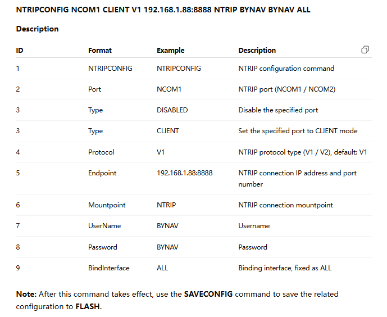Click the 192.168.1.88:8888 endpoint value
The image size is (387, 317).
[185, 173]
